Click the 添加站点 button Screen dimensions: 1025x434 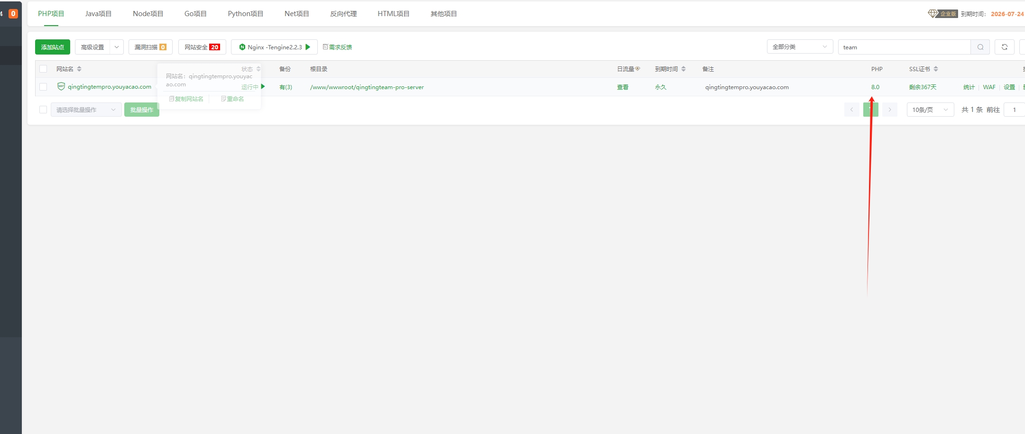pos(52,47)
